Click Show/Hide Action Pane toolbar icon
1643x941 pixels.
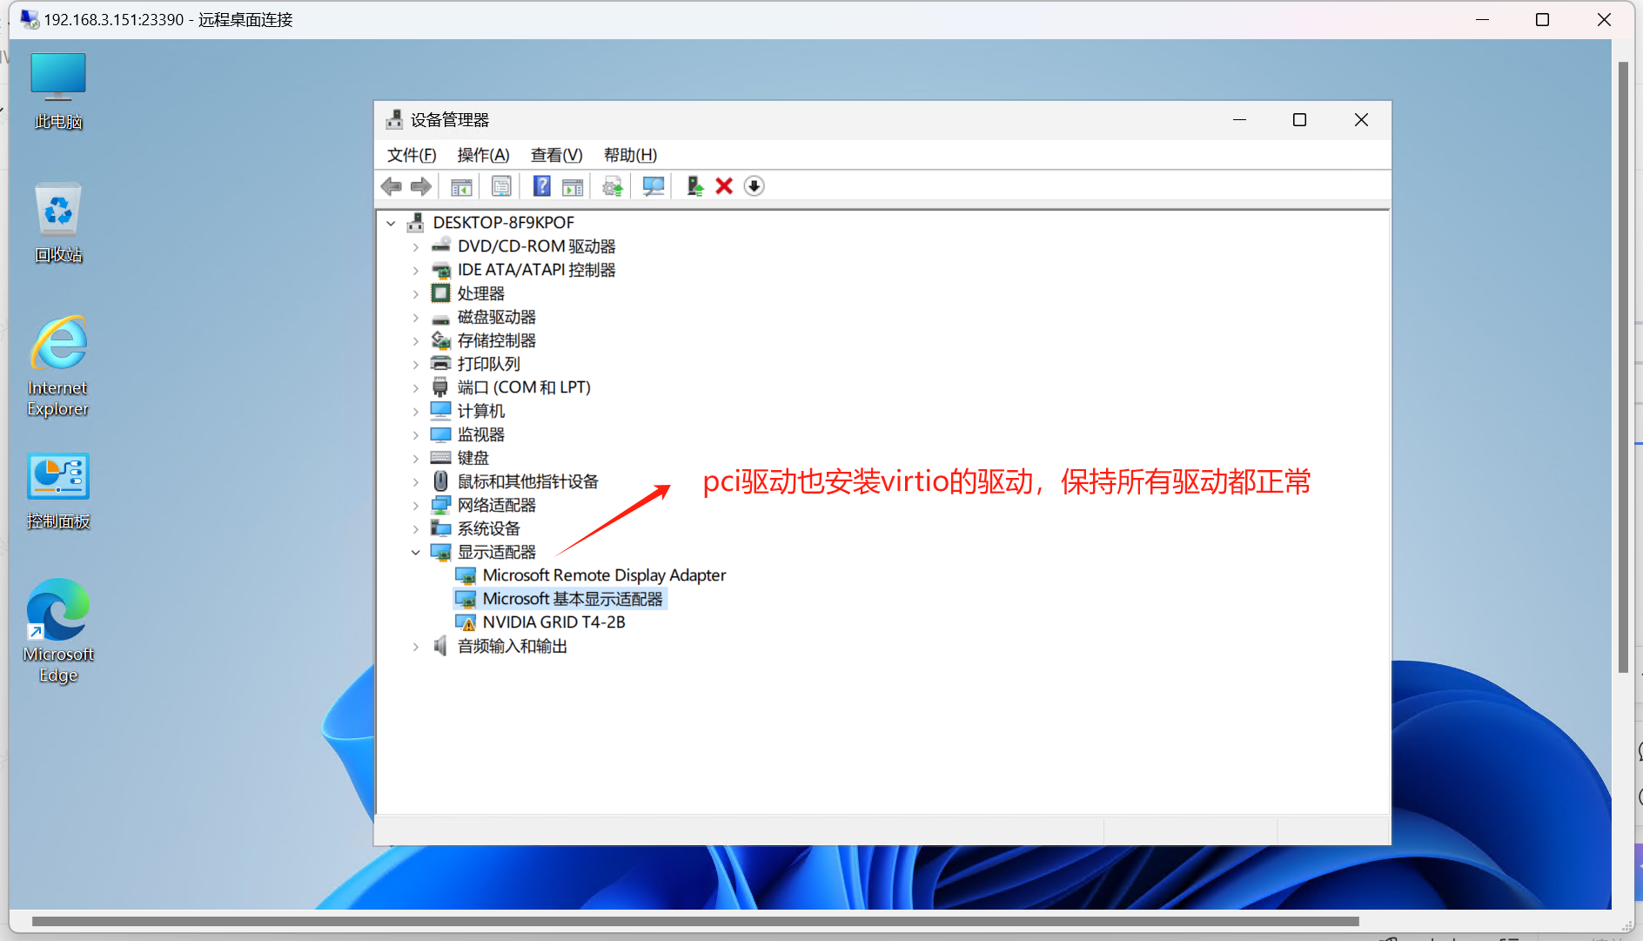(573, 186)
